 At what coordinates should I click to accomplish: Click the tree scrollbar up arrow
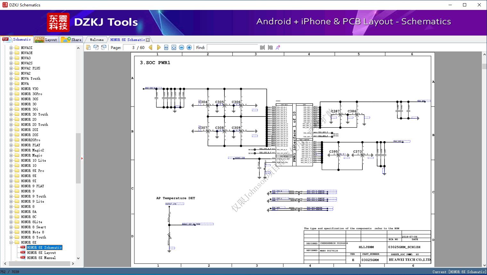[x=78, y=48]
